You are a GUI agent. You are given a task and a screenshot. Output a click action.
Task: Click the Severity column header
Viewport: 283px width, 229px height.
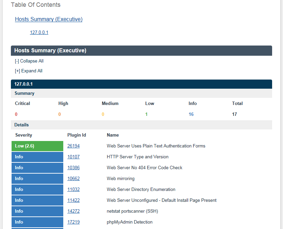24,135
